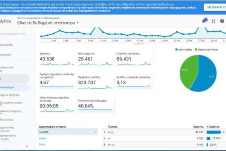Viewport: 226px width, 151px height.
Task: Toggle the New Visitor legend entry
Action: [x=184, y=49]
